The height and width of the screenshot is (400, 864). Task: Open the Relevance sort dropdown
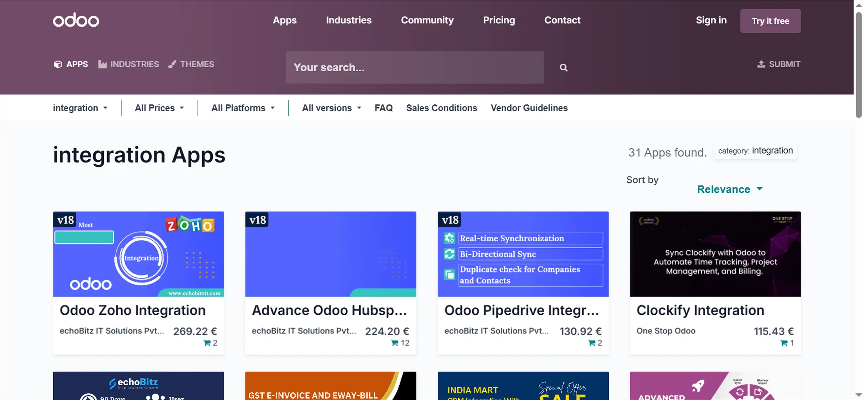tap(730, 189)
